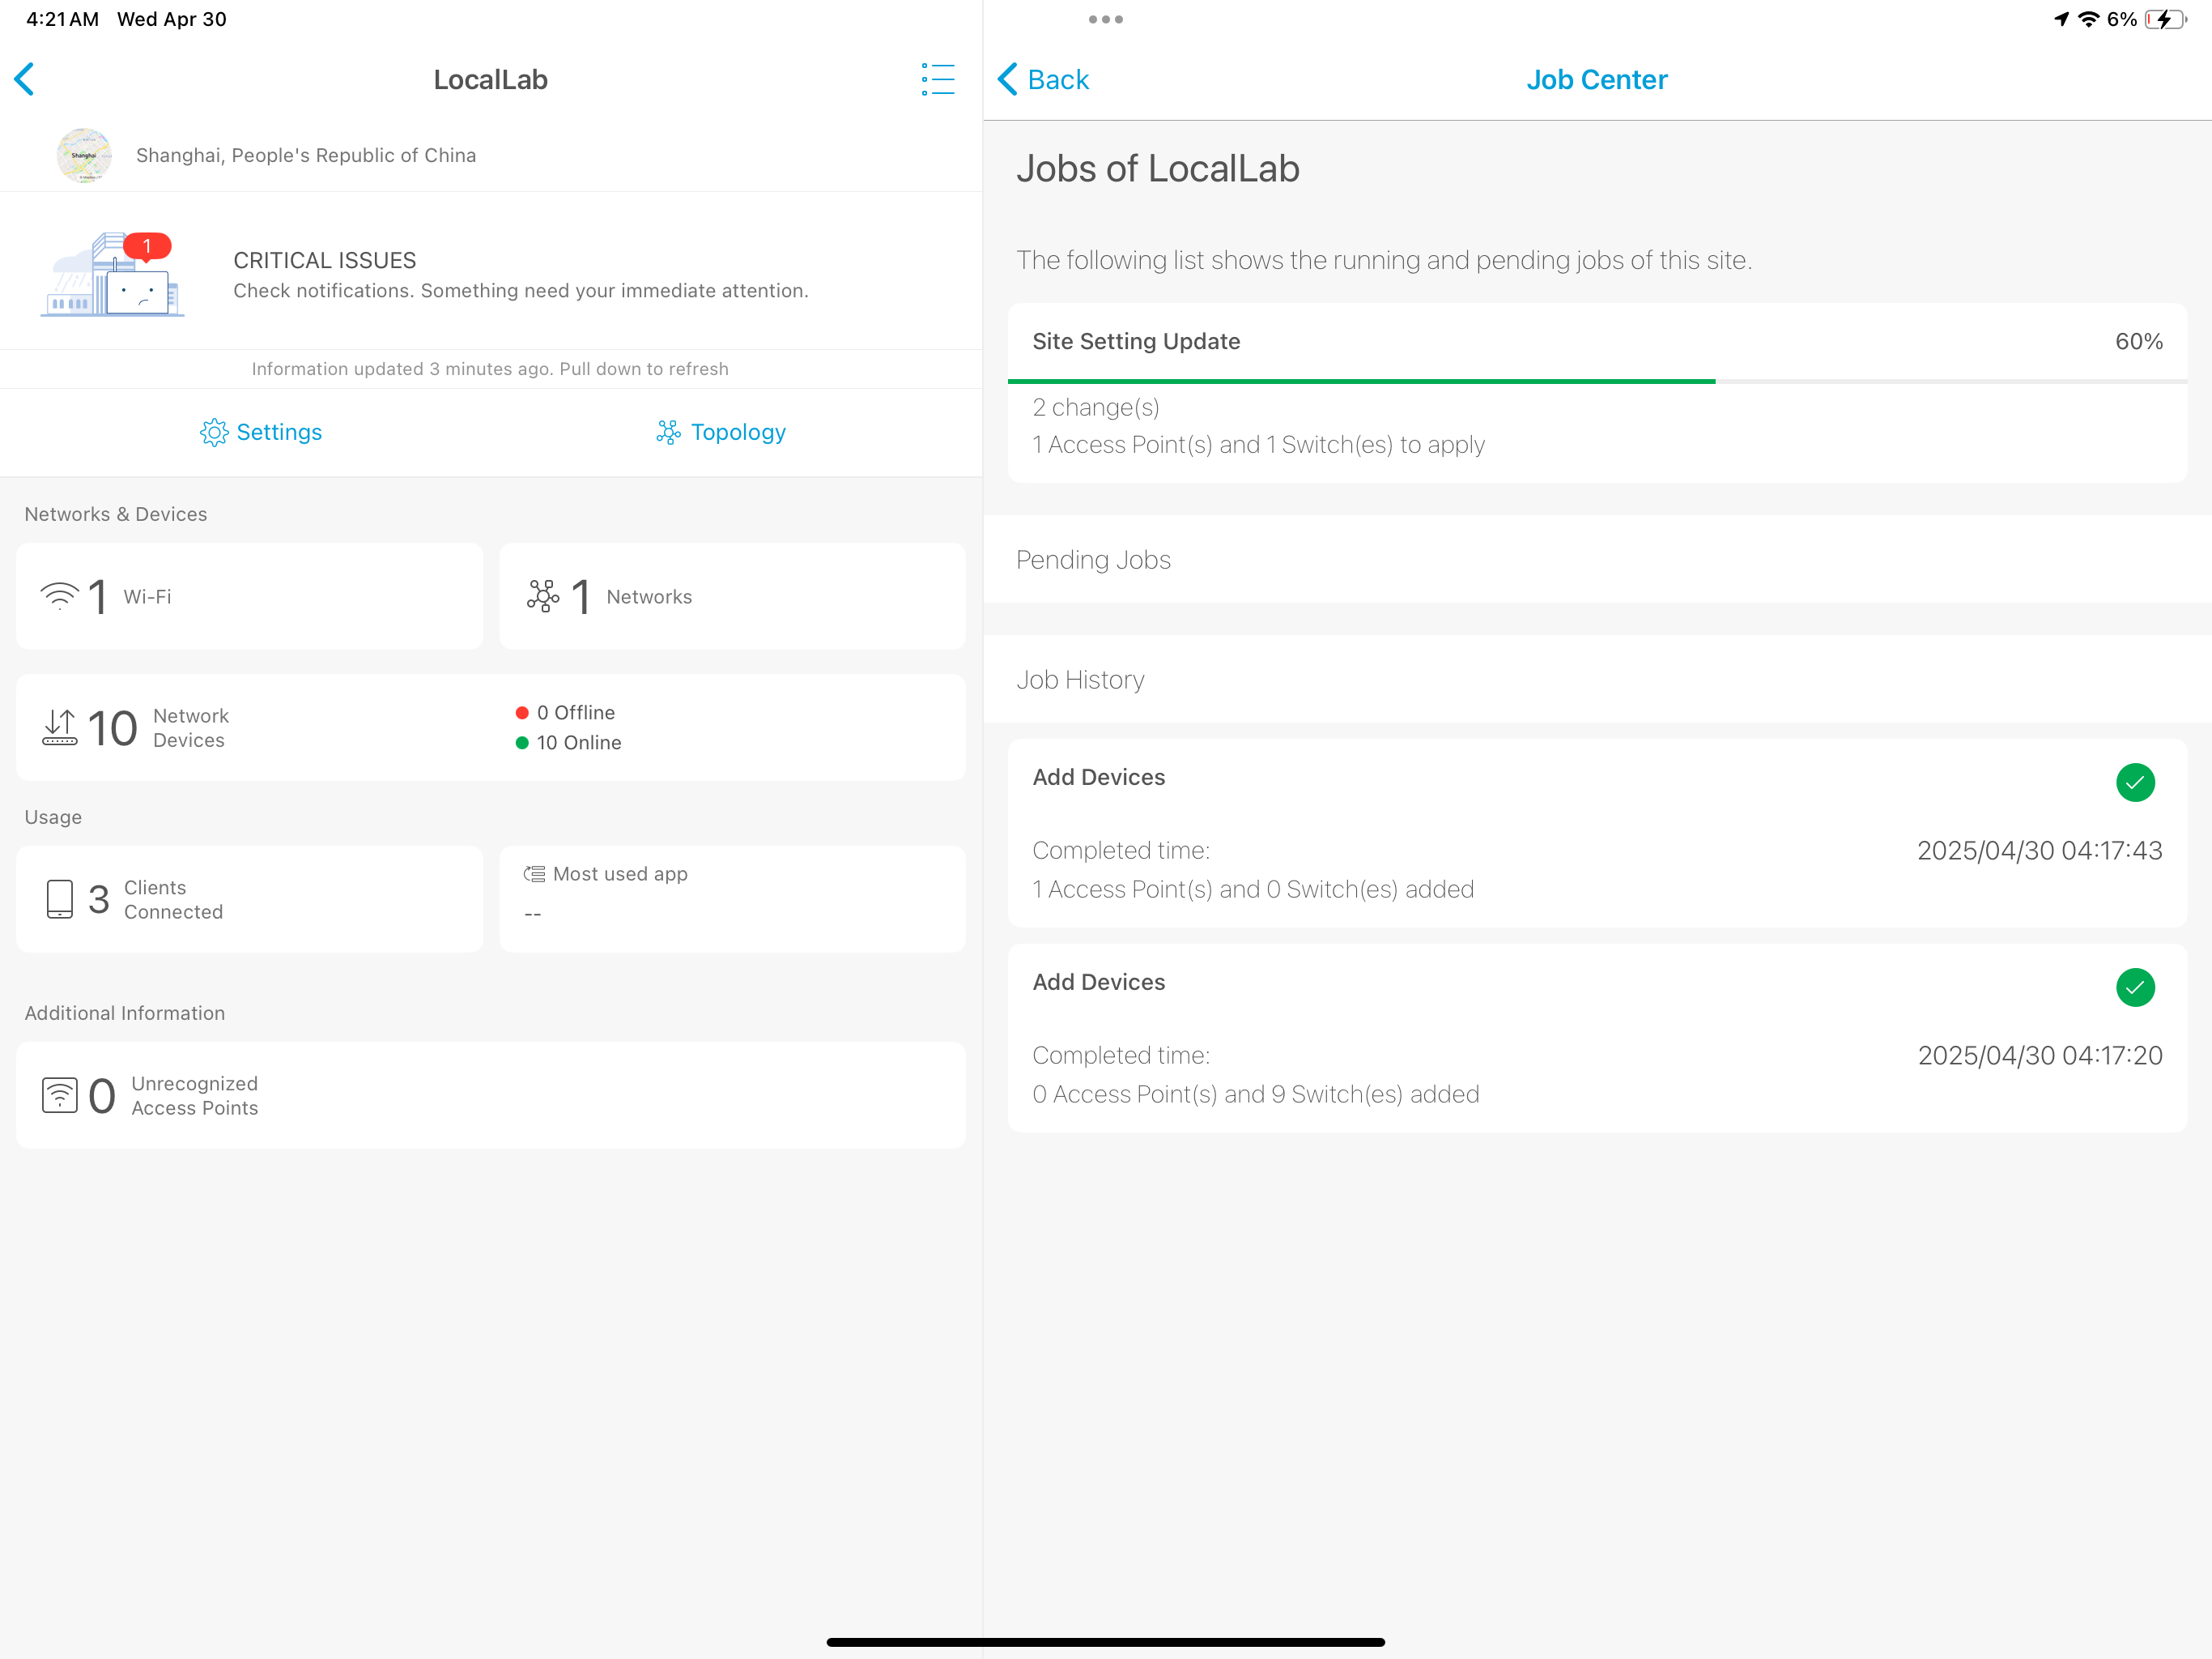Tap the green Online status dot
The width and height of the screenshot is (2212, 1659).
(522, 743)
